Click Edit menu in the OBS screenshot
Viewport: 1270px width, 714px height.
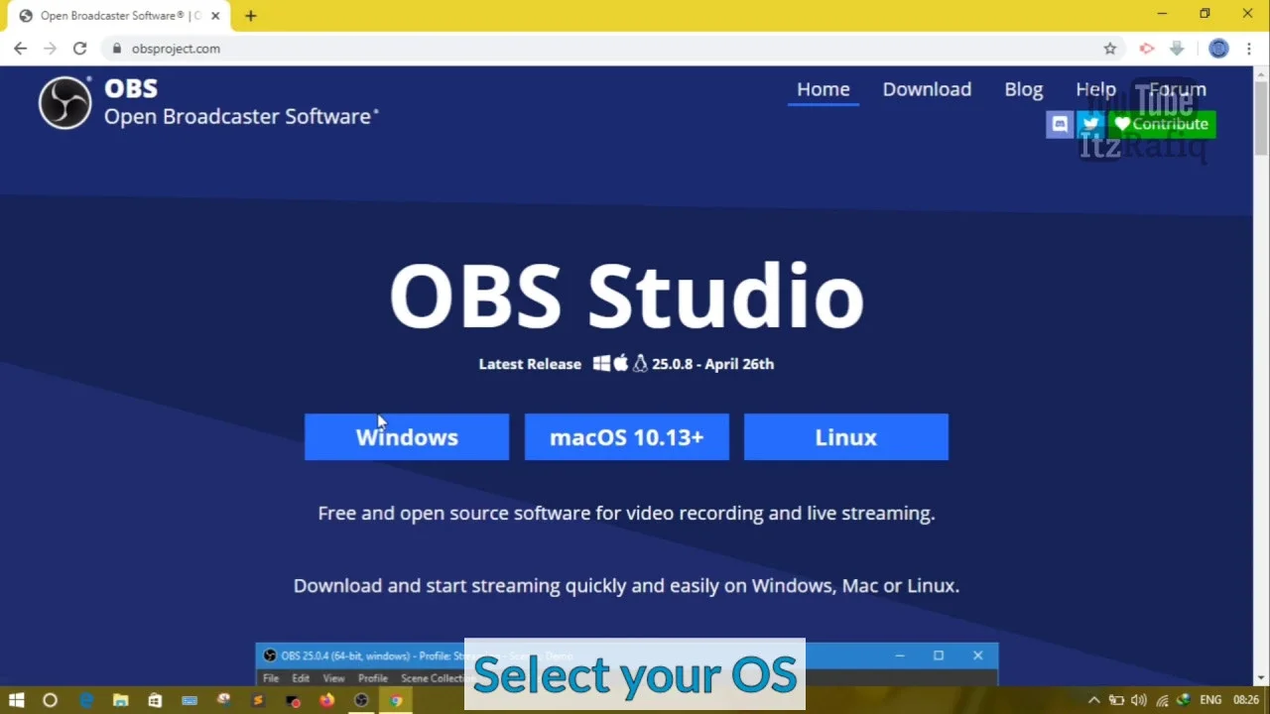(x=301, y=678)
